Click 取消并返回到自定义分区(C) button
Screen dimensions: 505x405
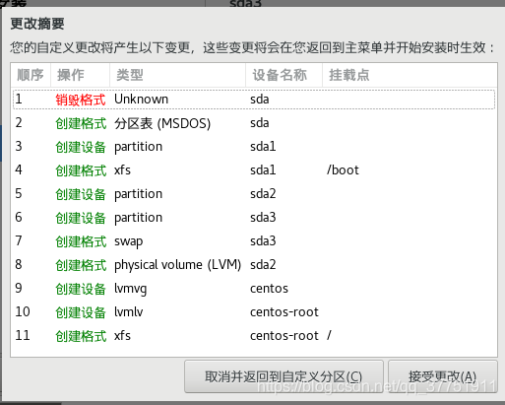point(284,376)
